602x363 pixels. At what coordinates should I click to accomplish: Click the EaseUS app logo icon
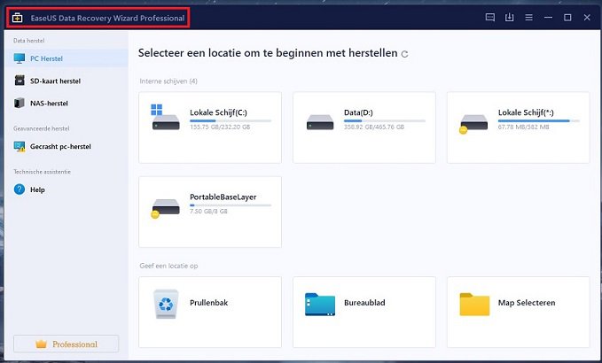pos(17,18)
